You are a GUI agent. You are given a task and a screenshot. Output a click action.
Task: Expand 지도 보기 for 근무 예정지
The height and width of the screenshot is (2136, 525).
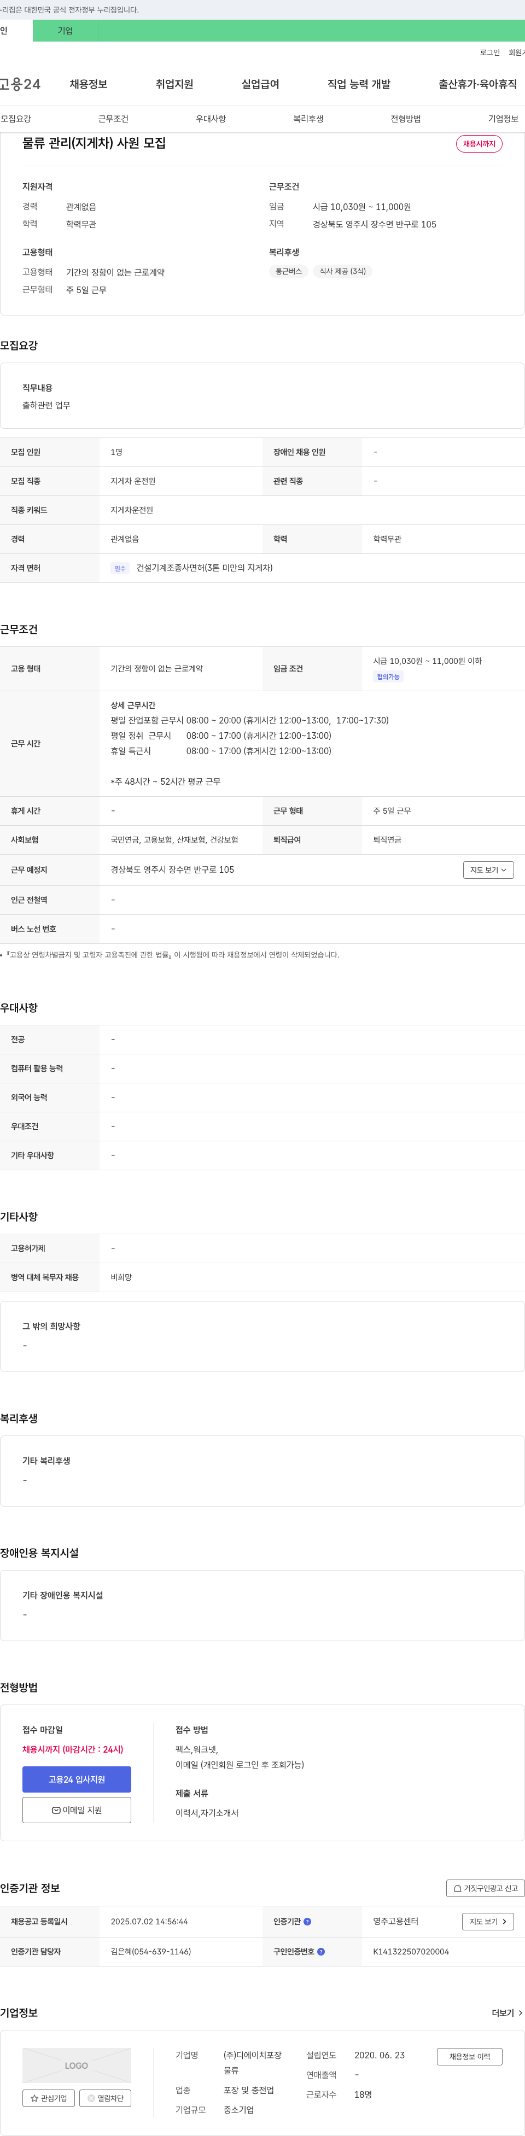tap(488, 870)
